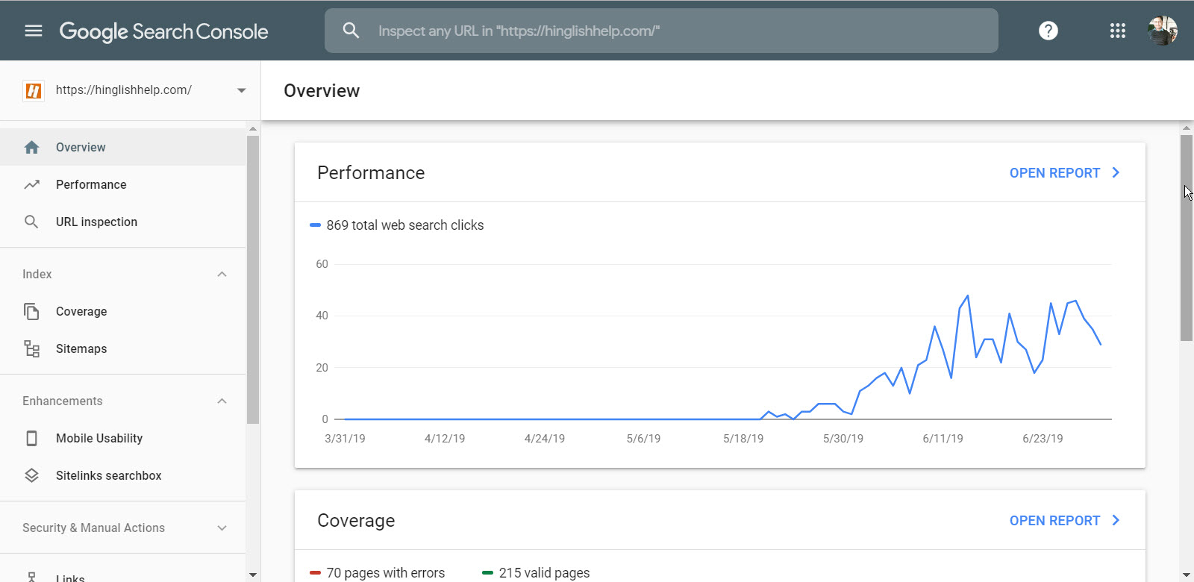Viewport: 1194px width, 582px height.
Task: Click the 3/31/19 date label on chart
Action: coord(345,439)
